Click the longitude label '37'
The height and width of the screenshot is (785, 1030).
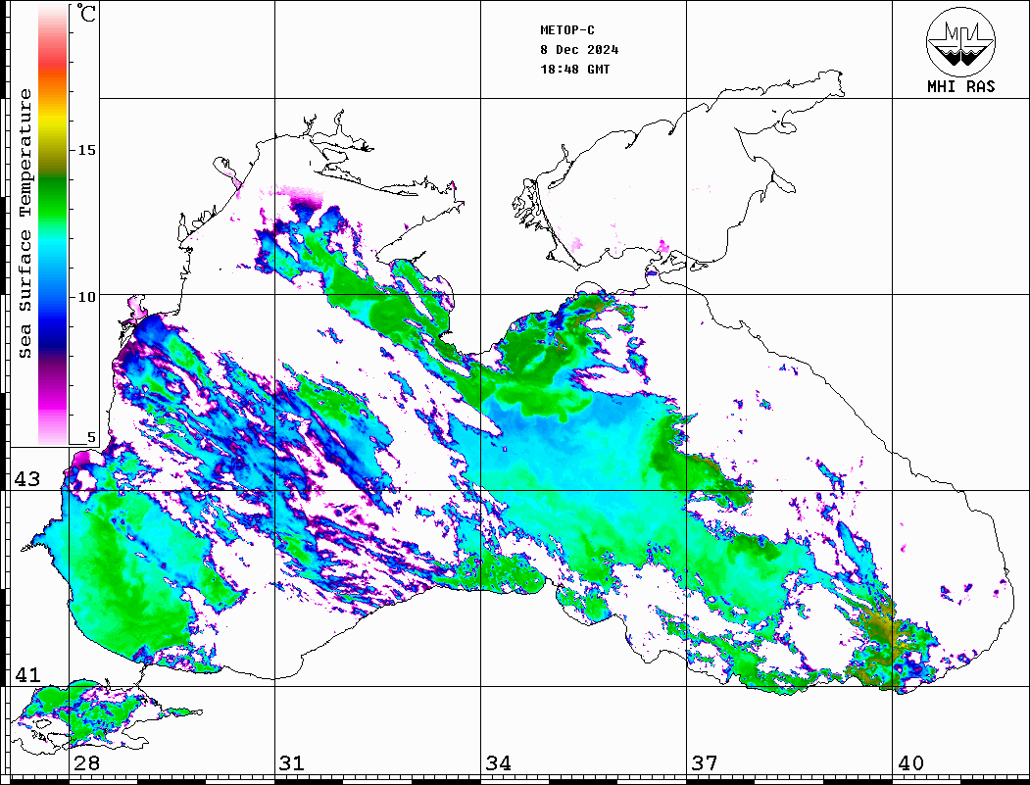click(x=705, y=763)
